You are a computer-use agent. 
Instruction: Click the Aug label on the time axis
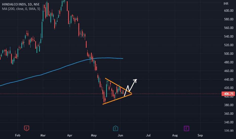coord(175,135)
